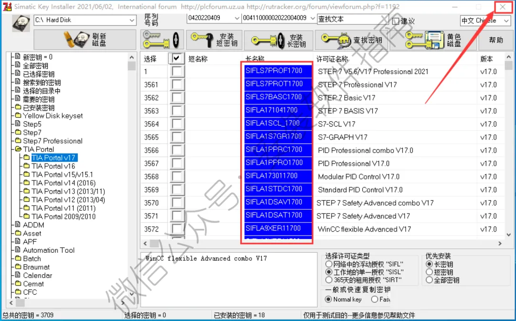Check the box for row 3564
Image resolution: width=516 pixels, height=321 pixels.
[177, 124]
